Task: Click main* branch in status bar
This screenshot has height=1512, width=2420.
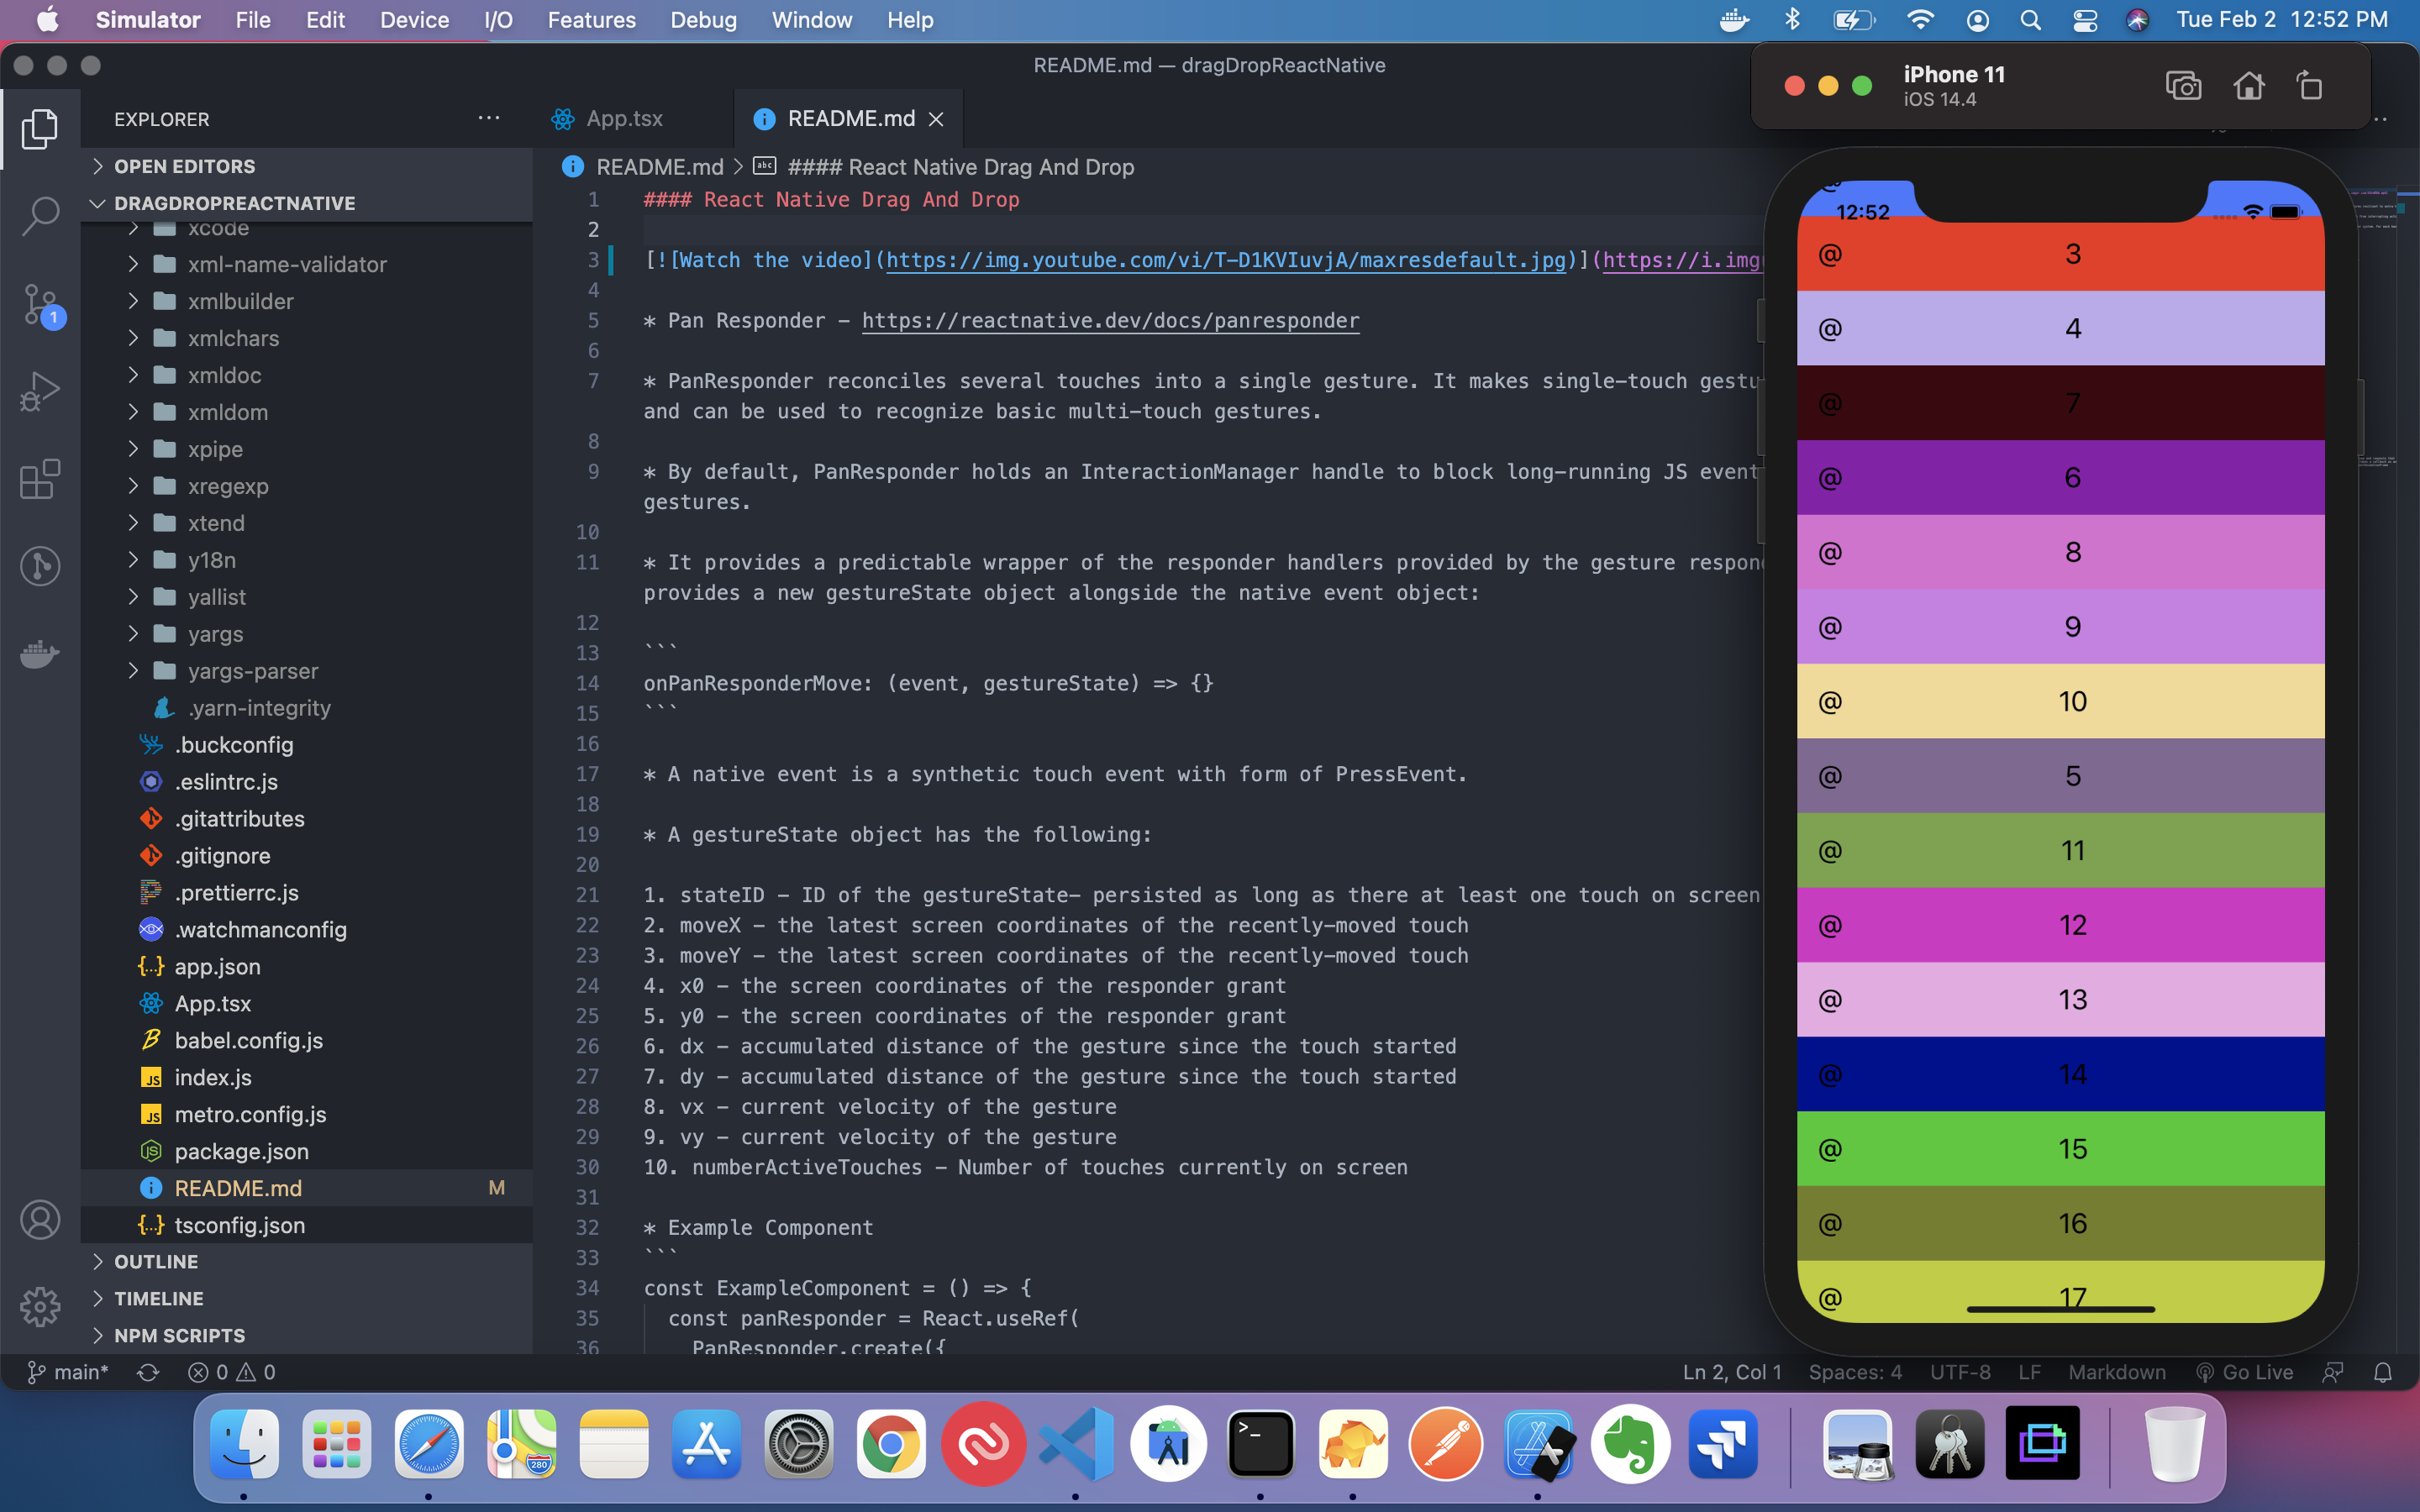Action: (x=68, y=1372)
